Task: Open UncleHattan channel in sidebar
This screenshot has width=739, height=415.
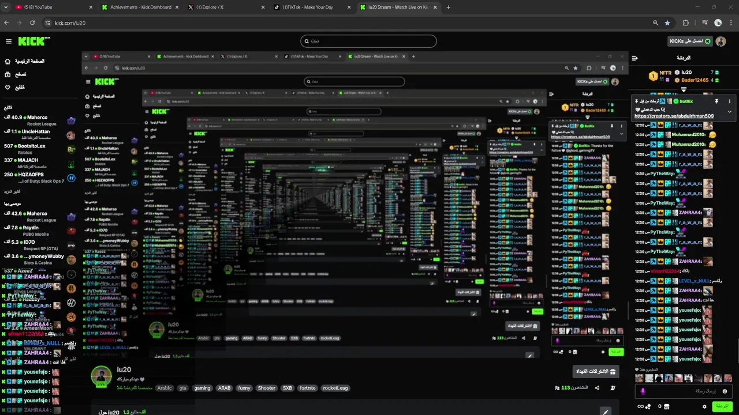Action: 38,135
